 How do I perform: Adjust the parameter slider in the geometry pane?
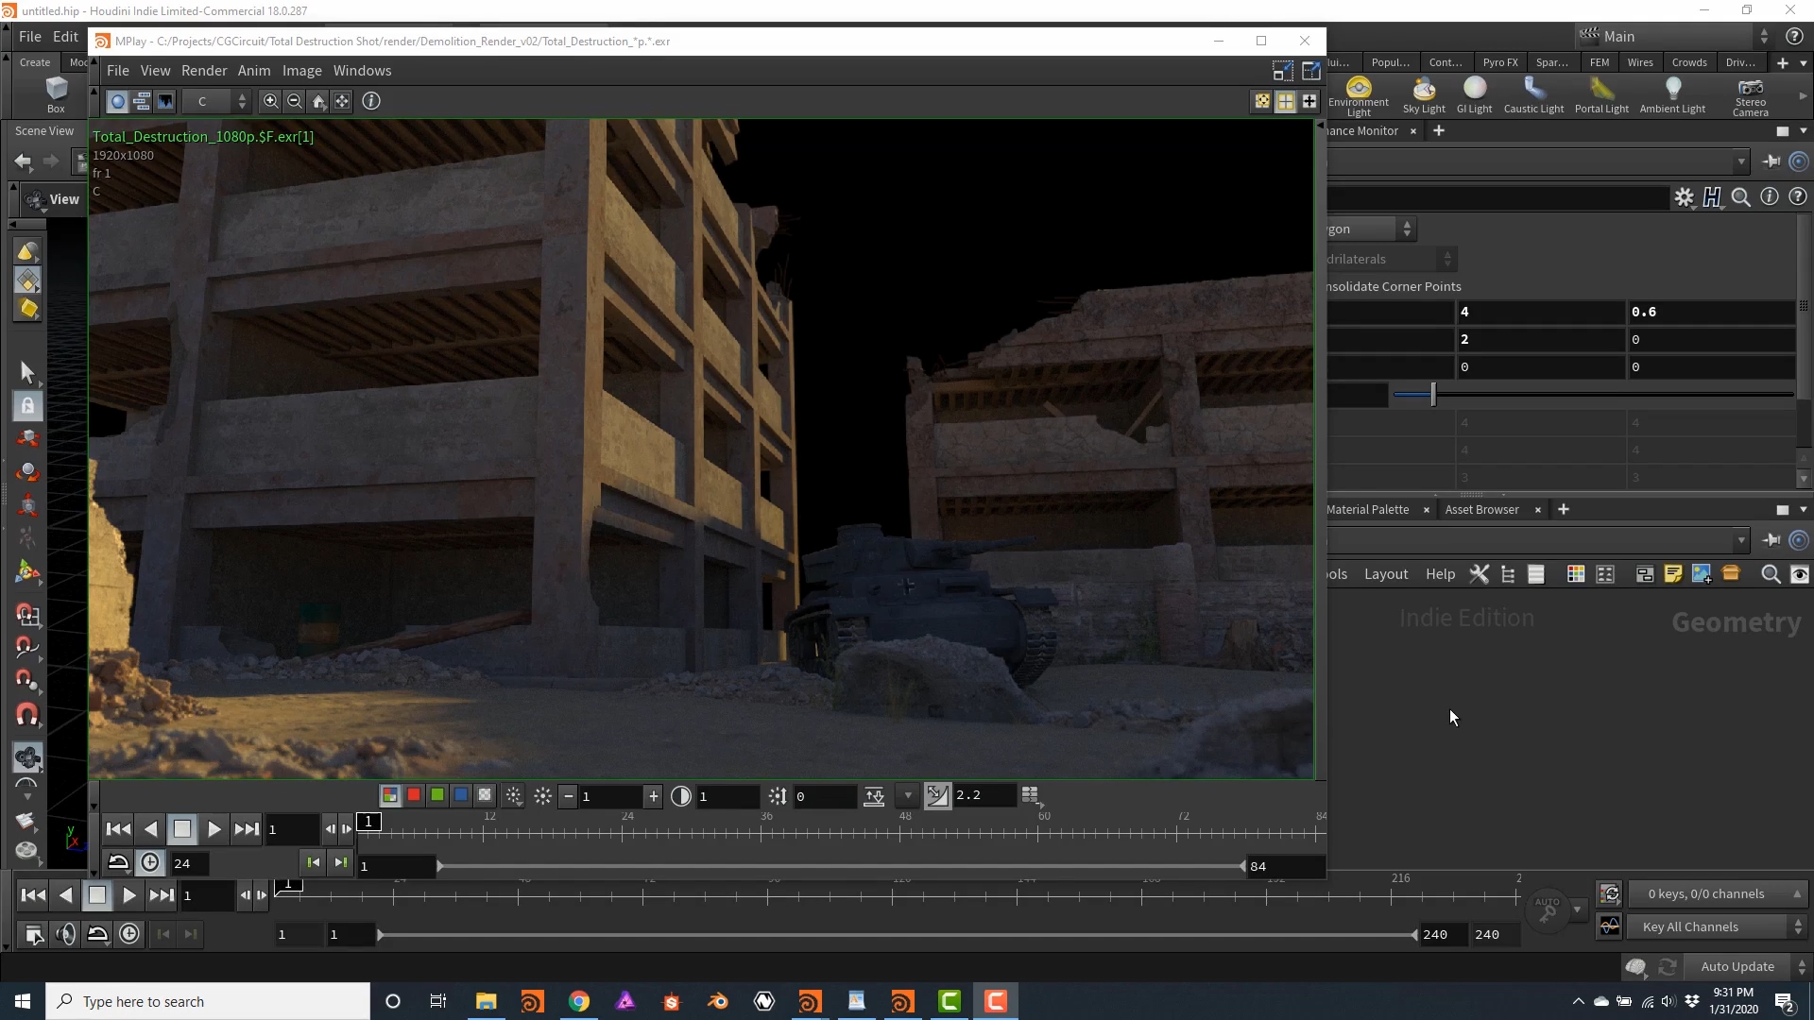pos(1593,395)
